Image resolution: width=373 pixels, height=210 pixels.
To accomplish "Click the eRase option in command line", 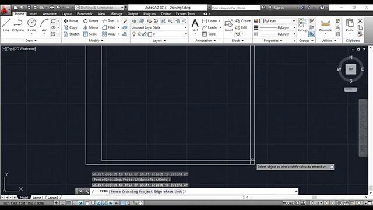I will point(168,191).
